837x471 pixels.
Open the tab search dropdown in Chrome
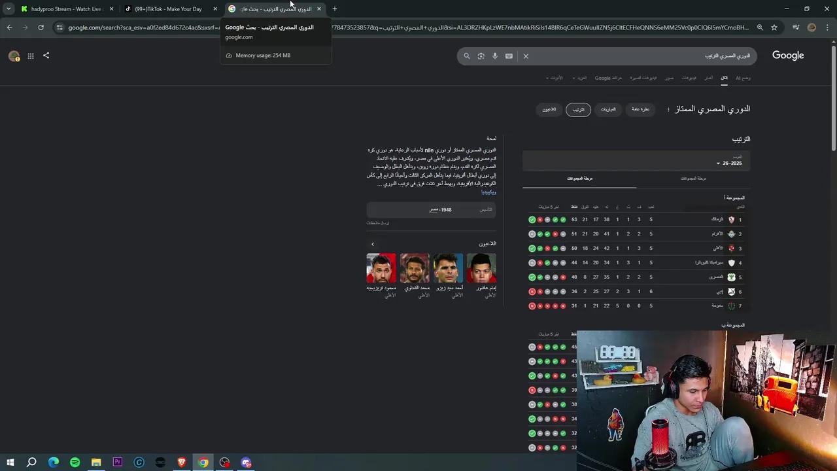point(9,9)
